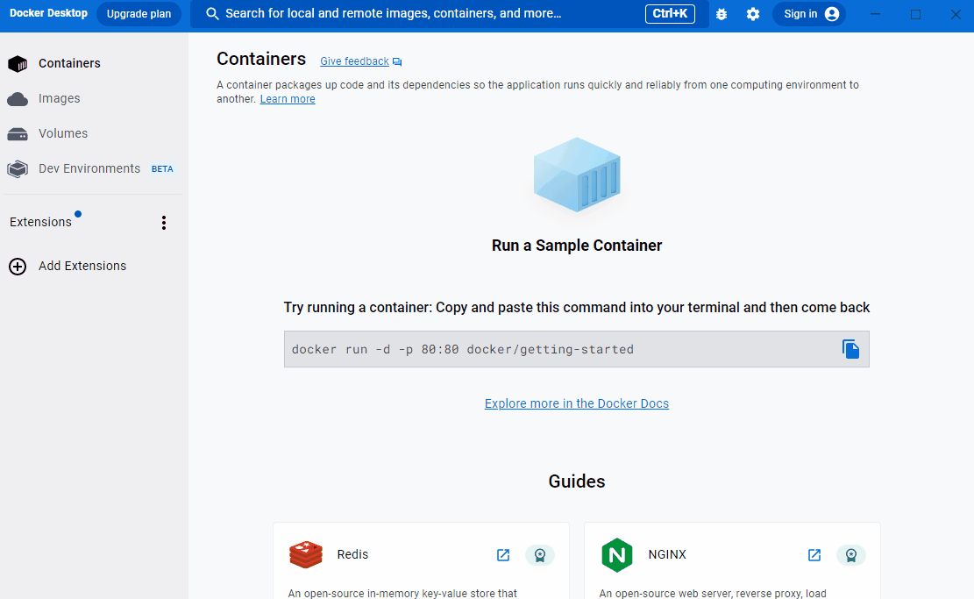Click the bug troubleshoot icon in header
974x599 pixels.
pos(722,14)
